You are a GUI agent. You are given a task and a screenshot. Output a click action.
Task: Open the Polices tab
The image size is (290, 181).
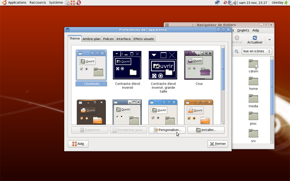(x=108, y=39)
